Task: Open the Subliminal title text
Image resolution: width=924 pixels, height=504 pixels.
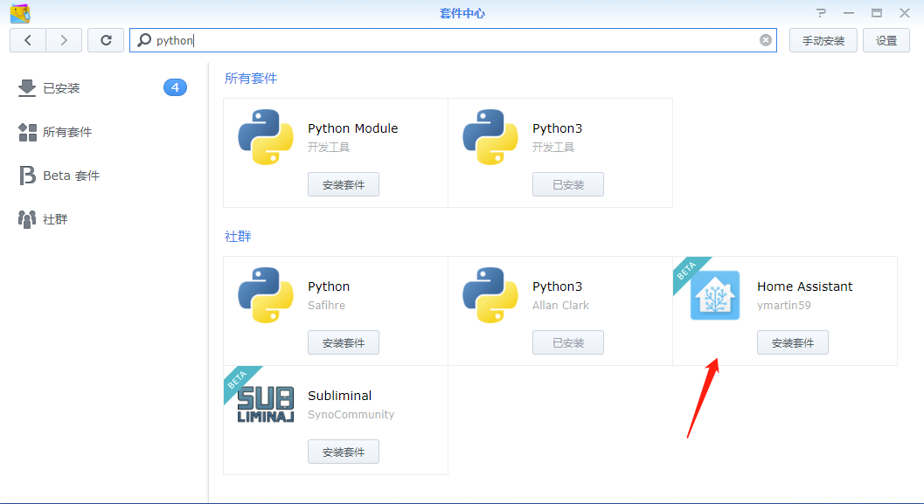Action: click(339, 396)
